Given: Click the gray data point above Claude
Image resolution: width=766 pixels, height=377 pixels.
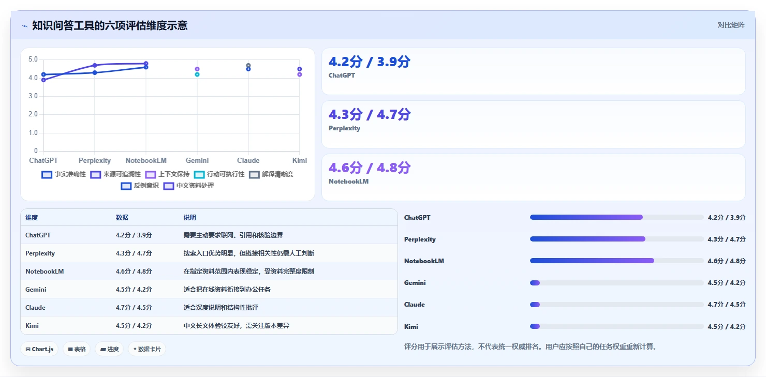Looking at the screenshot, I should pyautogui.click(x=248, y=66).
